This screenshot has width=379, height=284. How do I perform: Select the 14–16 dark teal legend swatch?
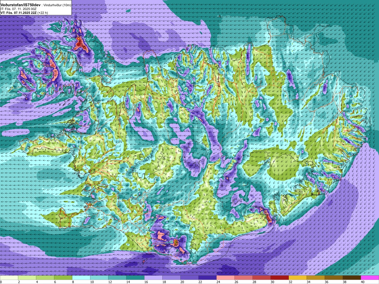[135, 278]
